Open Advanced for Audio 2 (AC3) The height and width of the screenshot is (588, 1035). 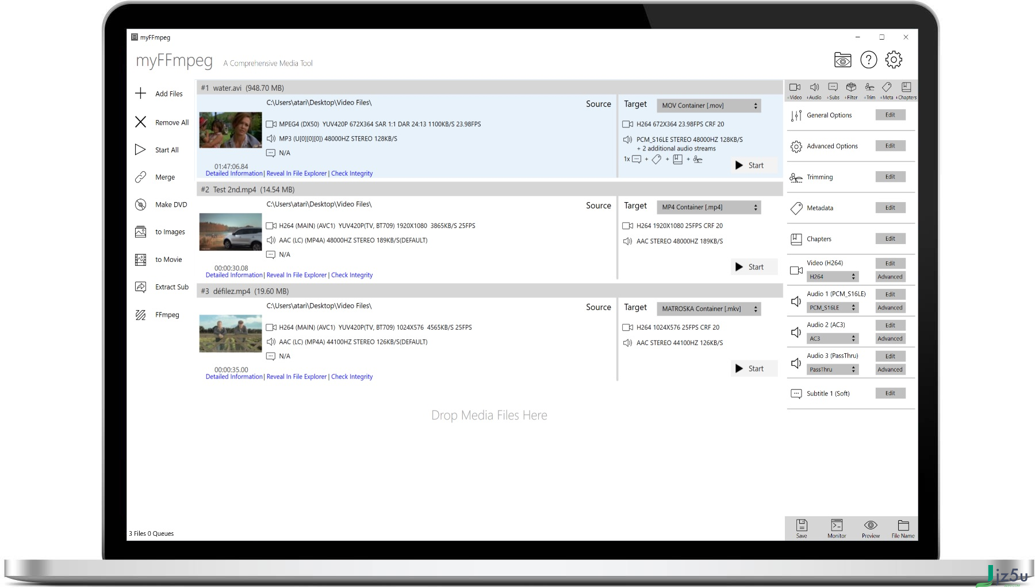coord(890,339)
